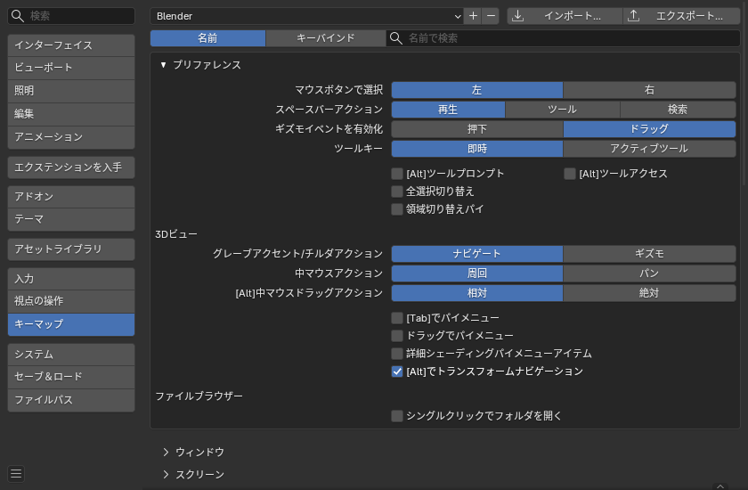The width and height of the screenshot is (748, 490).
Task: Open the 照明 preferences tab
Action: [x=71, y=91]
